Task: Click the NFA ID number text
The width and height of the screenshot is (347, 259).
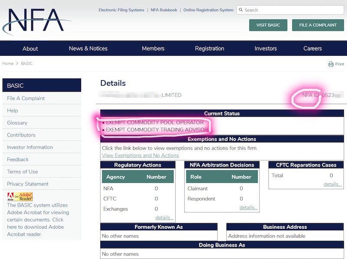Action: point(323,95)
